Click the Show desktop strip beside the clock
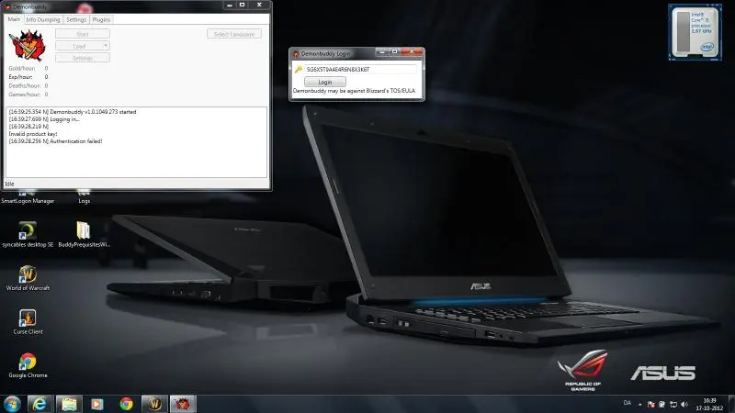Viewport: 735px width, 413px height. (731, 404)
